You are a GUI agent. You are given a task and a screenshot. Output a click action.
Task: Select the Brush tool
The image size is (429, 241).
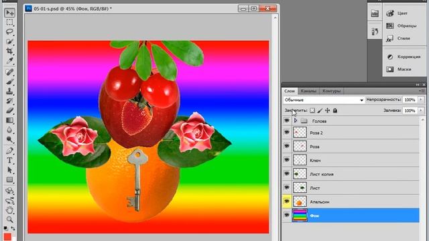pos(9,82)
